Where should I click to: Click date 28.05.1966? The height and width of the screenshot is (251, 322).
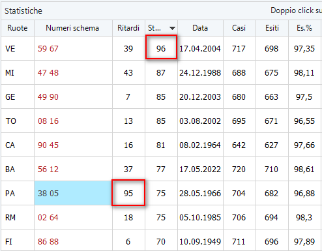click(x=200, y=193)
